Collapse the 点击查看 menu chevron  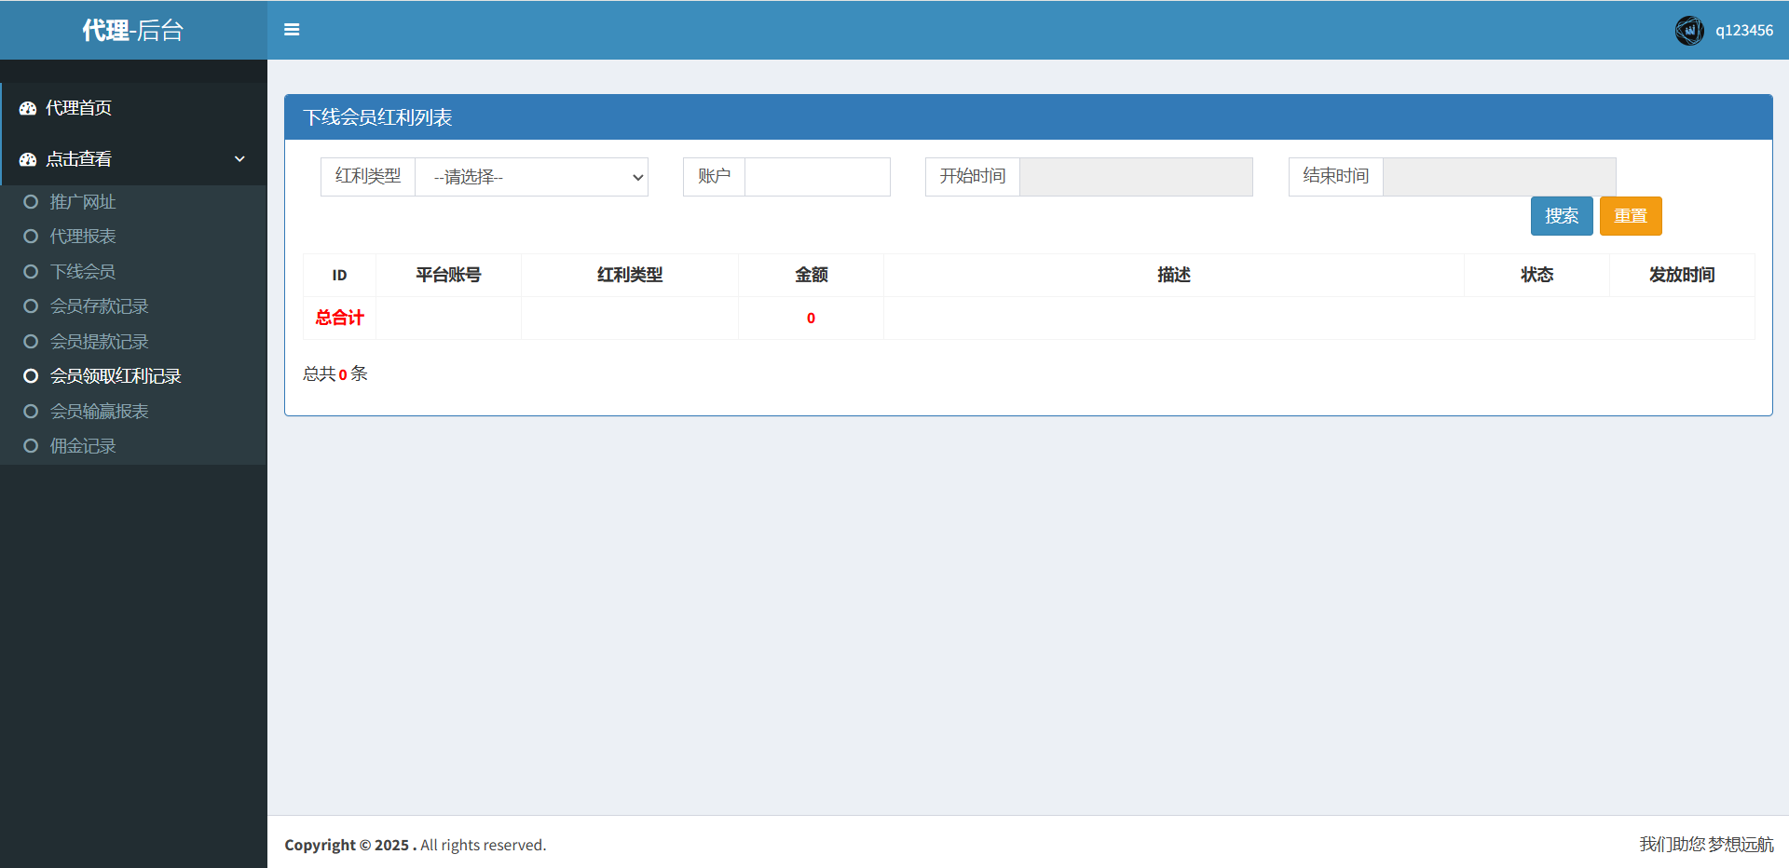click(239, 159)
